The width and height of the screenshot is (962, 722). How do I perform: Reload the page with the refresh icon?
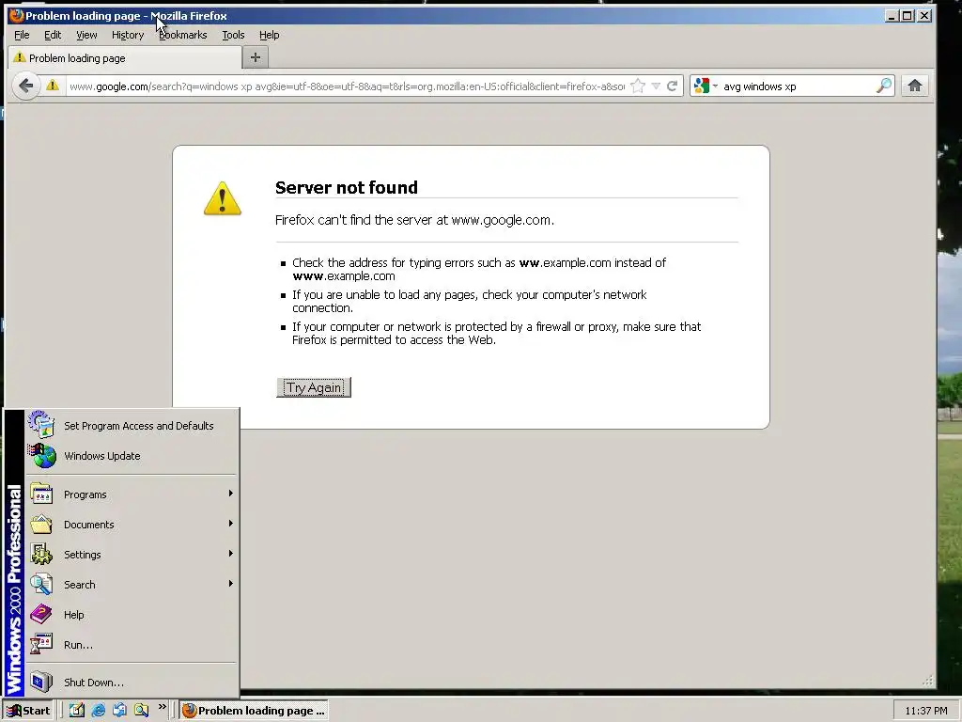(x=673, y=86)
